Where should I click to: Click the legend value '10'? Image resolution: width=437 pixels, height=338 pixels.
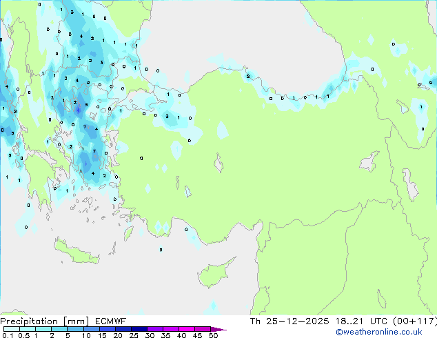pos(86,335)
